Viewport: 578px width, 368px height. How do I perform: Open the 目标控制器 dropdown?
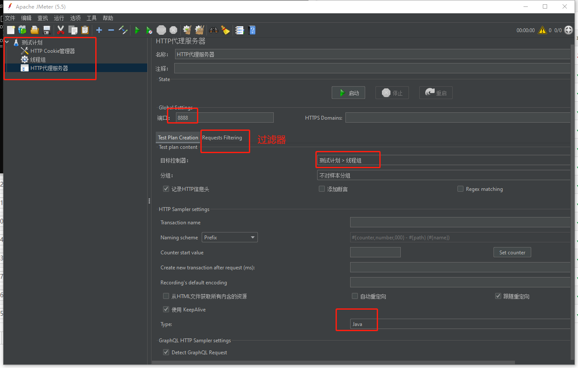pyautogui.click(x=444, y=160)
